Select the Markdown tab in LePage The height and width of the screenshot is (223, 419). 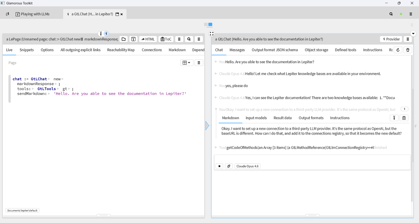click(177, 50)
